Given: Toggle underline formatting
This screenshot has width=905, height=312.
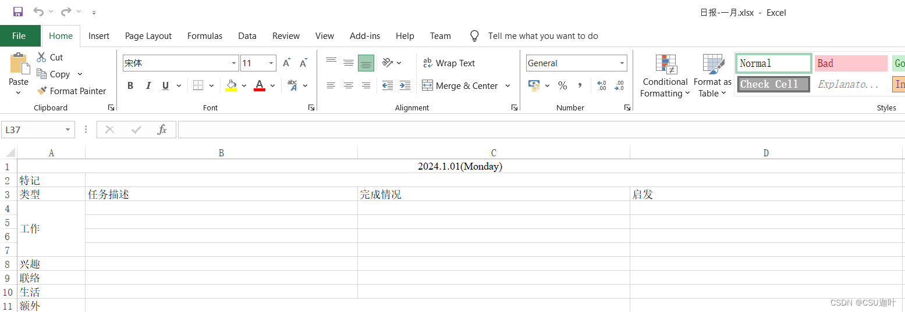Looking at the screenshot, I should (165, 85).
